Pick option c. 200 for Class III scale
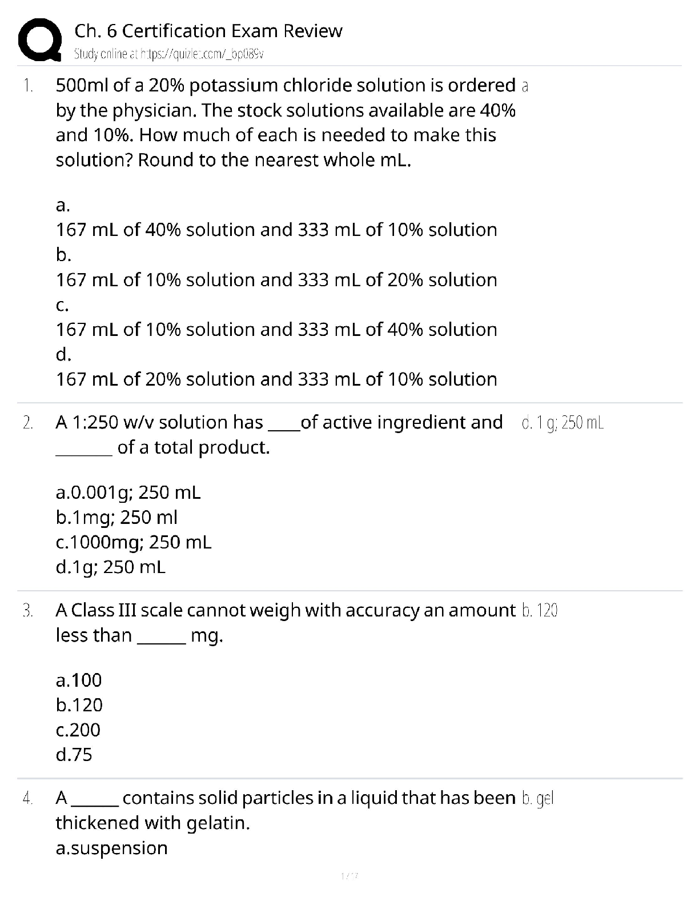 click(x=78, y=730)
